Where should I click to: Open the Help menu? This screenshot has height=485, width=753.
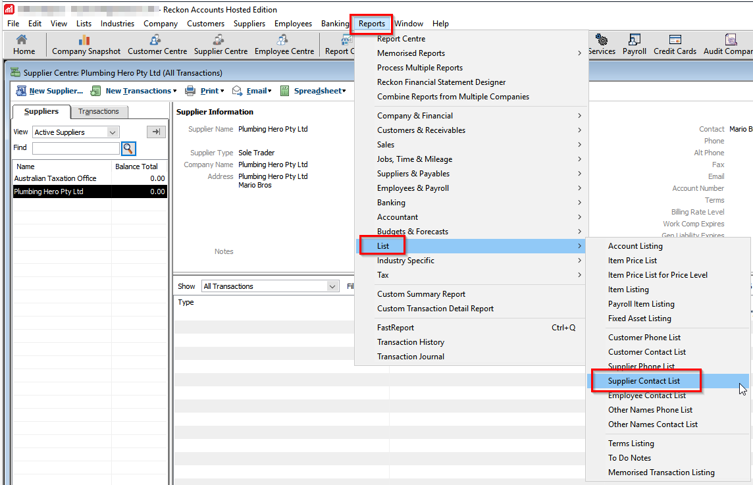(440, 24)
